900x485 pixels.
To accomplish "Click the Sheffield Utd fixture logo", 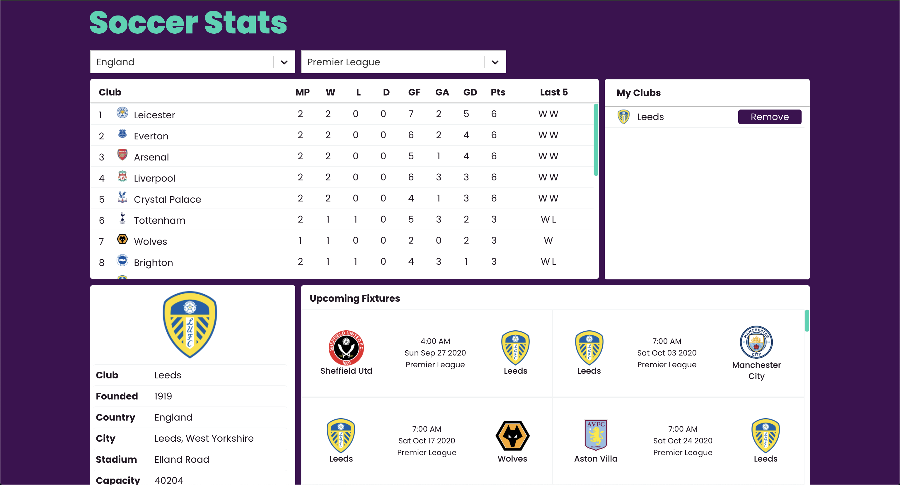I will coord(346,348).
